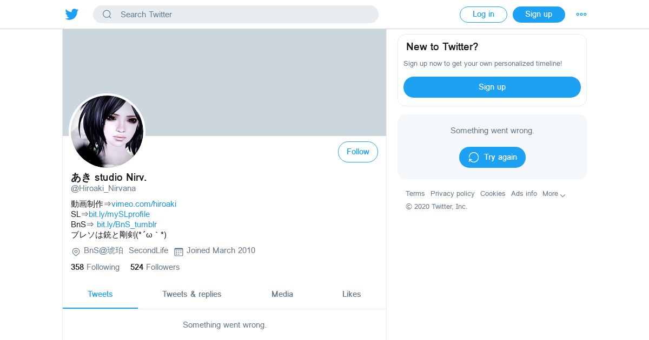
Task: Select the Likes tab
Action: (x=351, y=295)
